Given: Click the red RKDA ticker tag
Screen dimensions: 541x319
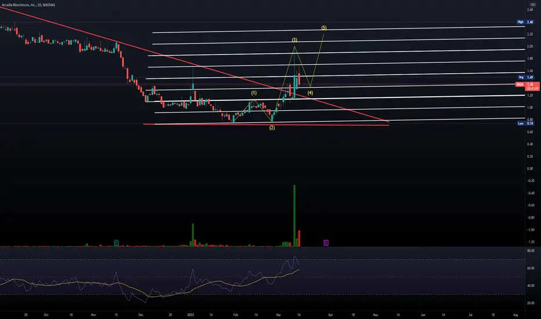Looking at the screenshot, I should click(520, 85).
